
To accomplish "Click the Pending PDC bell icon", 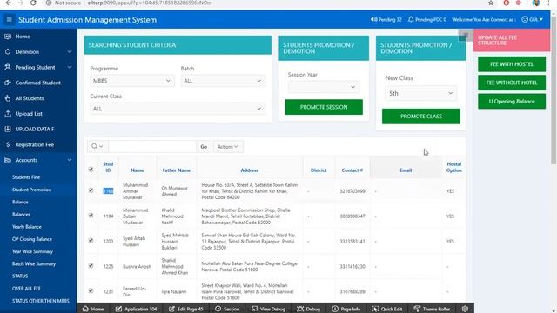I will 411,19.
